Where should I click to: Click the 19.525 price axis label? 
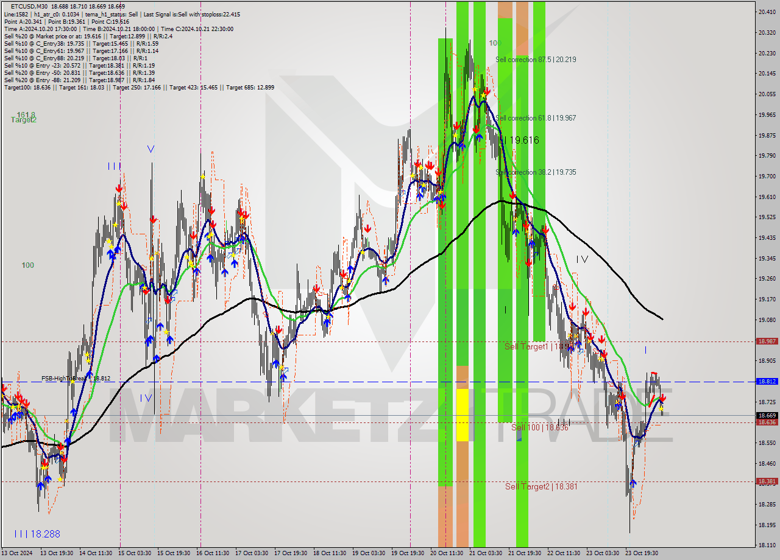coord(766,217)
